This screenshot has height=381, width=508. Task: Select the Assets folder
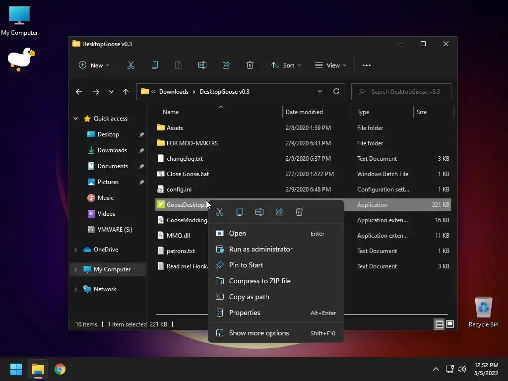tap(303, 127)
